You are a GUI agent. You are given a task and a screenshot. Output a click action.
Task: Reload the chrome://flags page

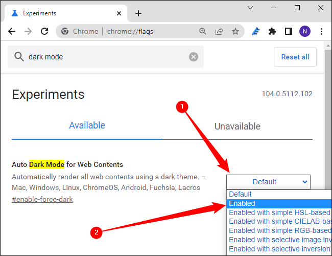(44, 31)
